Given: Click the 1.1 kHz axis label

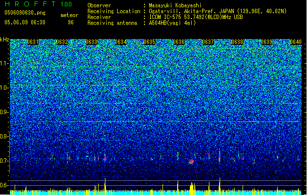Looking at the screenshot, I should 4,63.
